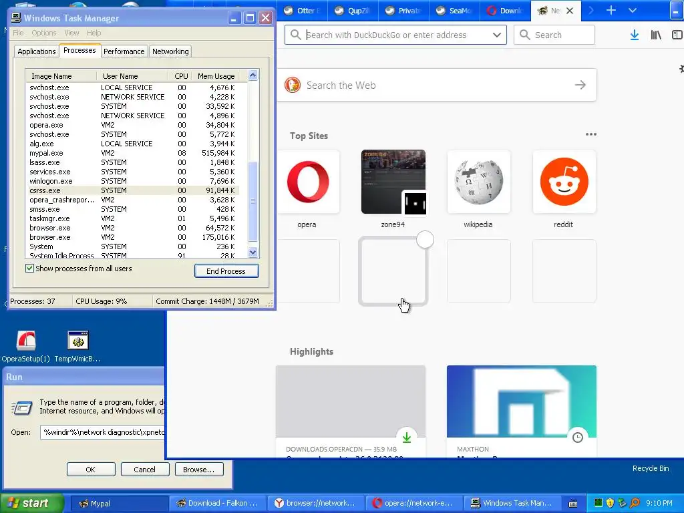This screenshot has height=513, width=684.
Task: Click the tab strip right scroll arrow
Action: [591, 11]
